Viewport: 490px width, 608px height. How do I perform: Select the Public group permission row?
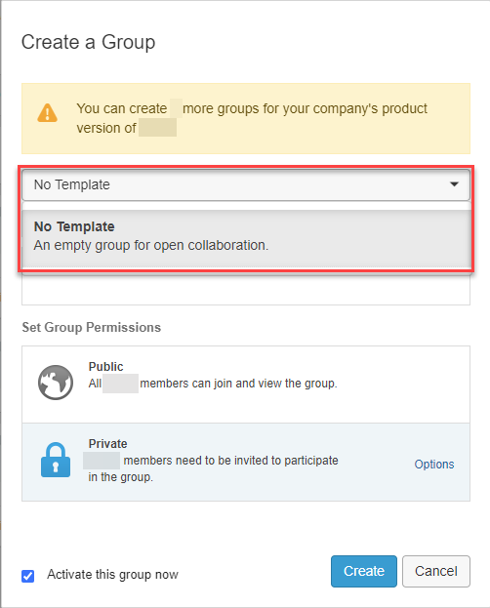tap(246, 385)
